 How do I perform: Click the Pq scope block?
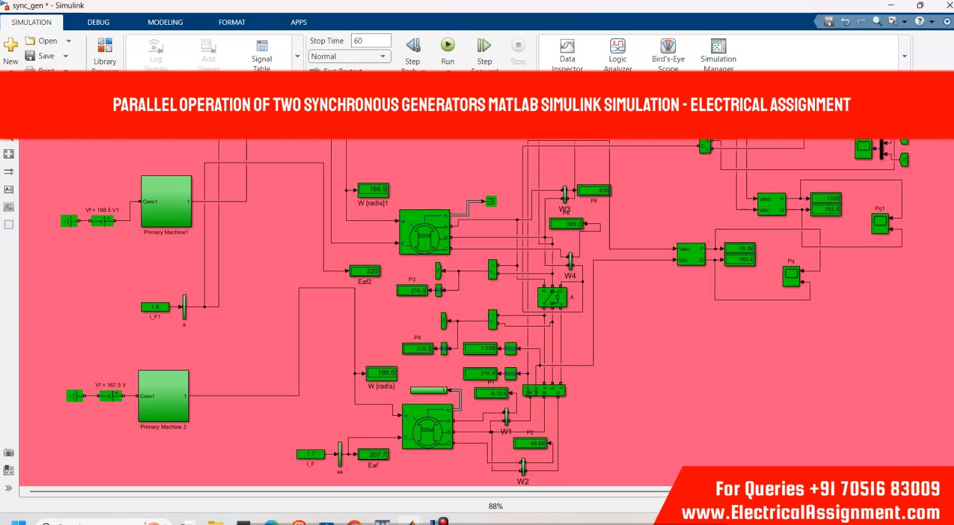791,276
